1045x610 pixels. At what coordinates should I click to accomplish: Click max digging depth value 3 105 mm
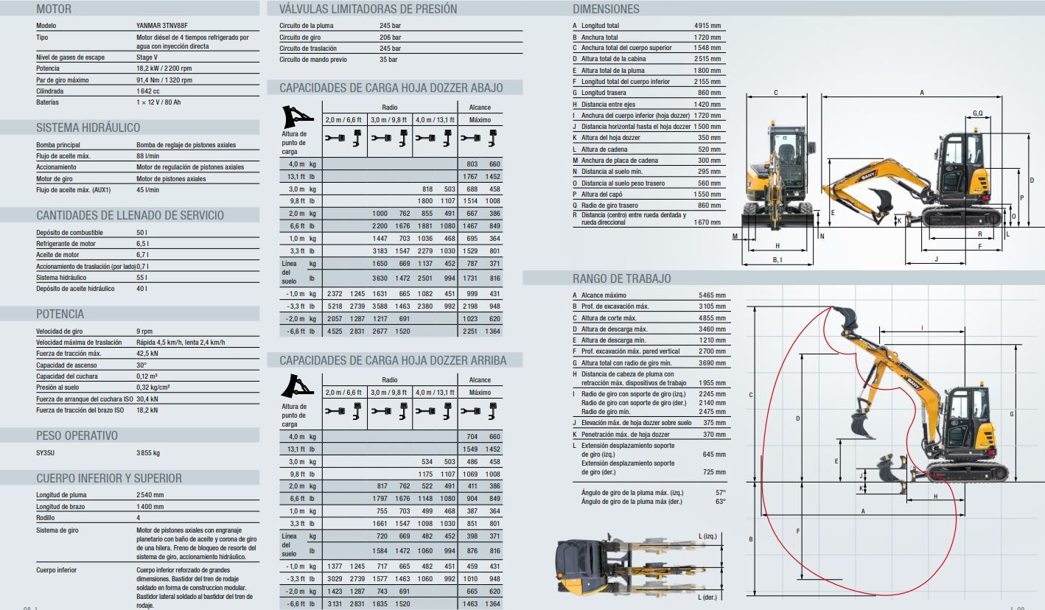[712, 306]
